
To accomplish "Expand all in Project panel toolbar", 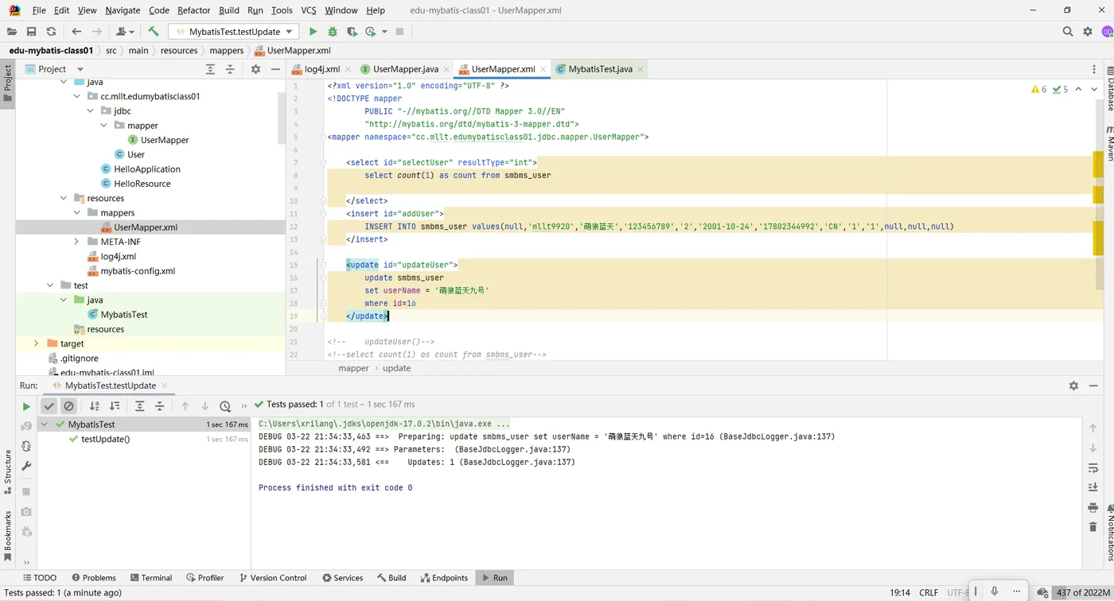I will click(x=210, y=69).
